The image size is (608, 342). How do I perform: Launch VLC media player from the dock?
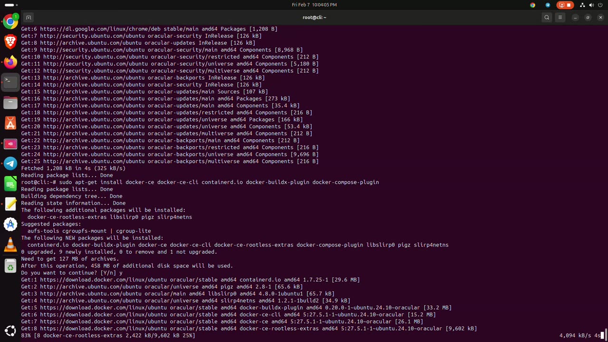click(10, 245)
